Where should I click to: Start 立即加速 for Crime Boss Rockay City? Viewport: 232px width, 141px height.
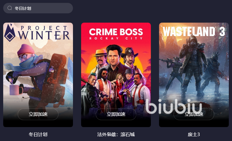click(x=116, y=114)
